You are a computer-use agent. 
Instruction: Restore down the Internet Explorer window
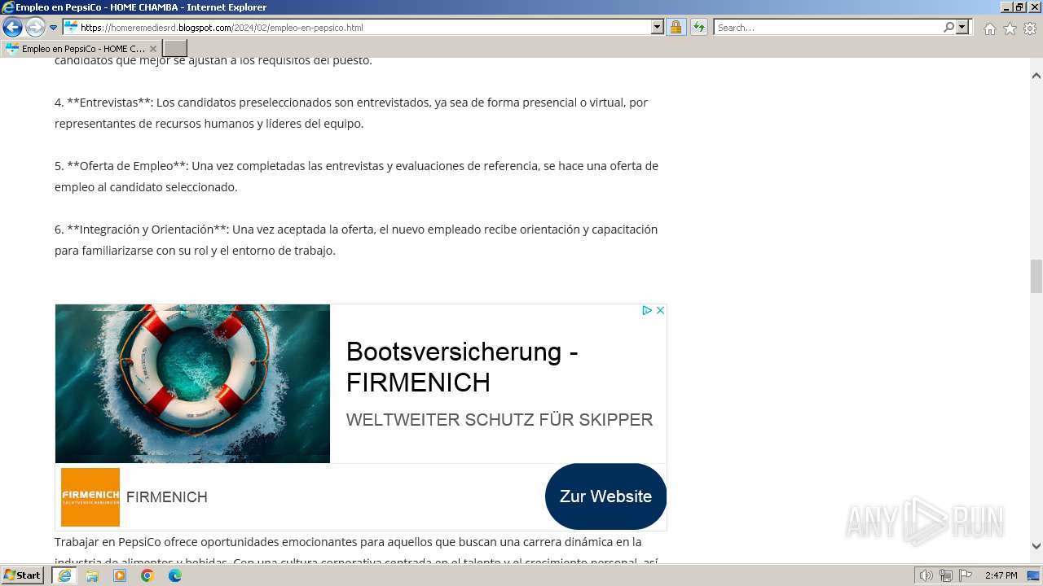(x=1020, y=7)
